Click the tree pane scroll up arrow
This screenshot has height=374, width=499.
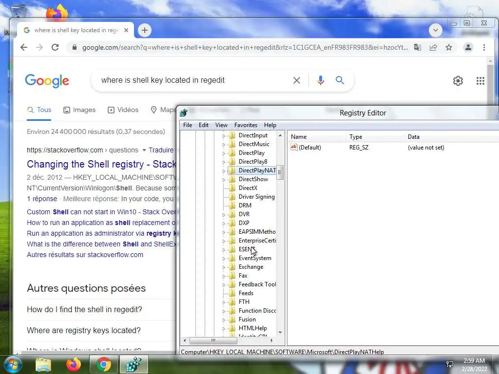pos(280,135)
